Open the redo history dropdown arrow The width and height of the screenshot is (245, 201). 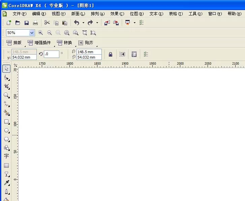(97, 23)
